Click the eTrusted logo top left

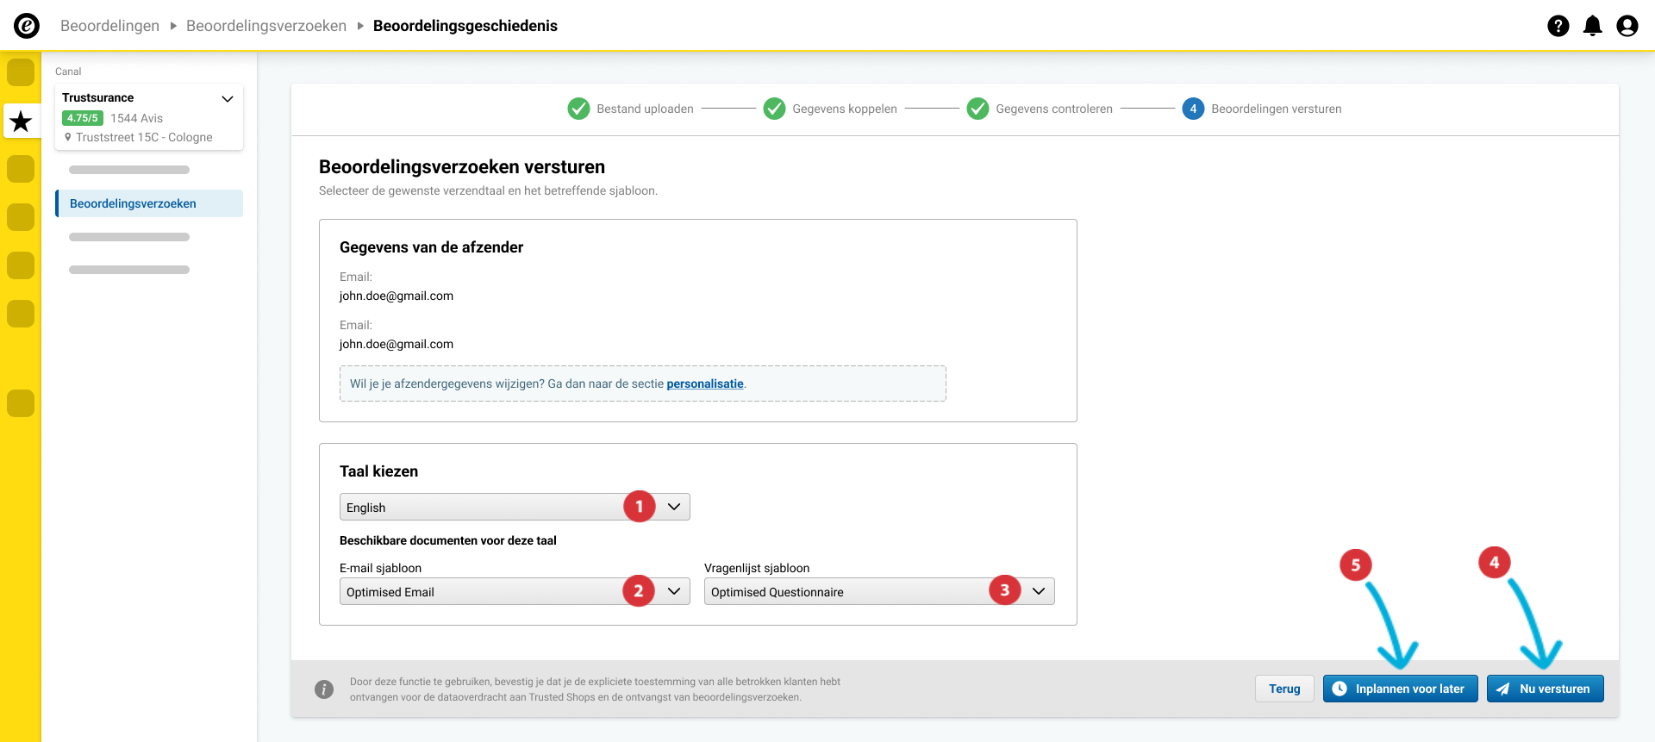coord(27,26)
